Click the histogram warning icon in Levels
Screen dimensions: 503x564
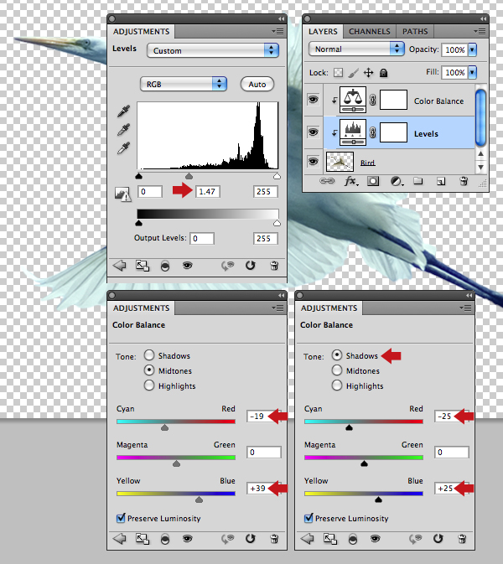122,194
